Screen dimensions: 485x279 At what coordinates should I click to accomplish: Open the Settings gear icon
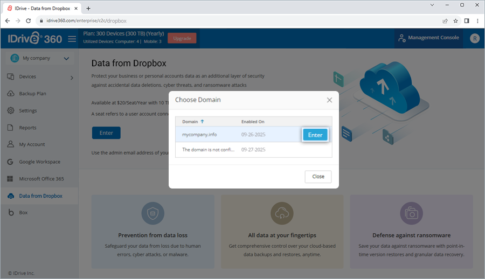click(11, 110)
